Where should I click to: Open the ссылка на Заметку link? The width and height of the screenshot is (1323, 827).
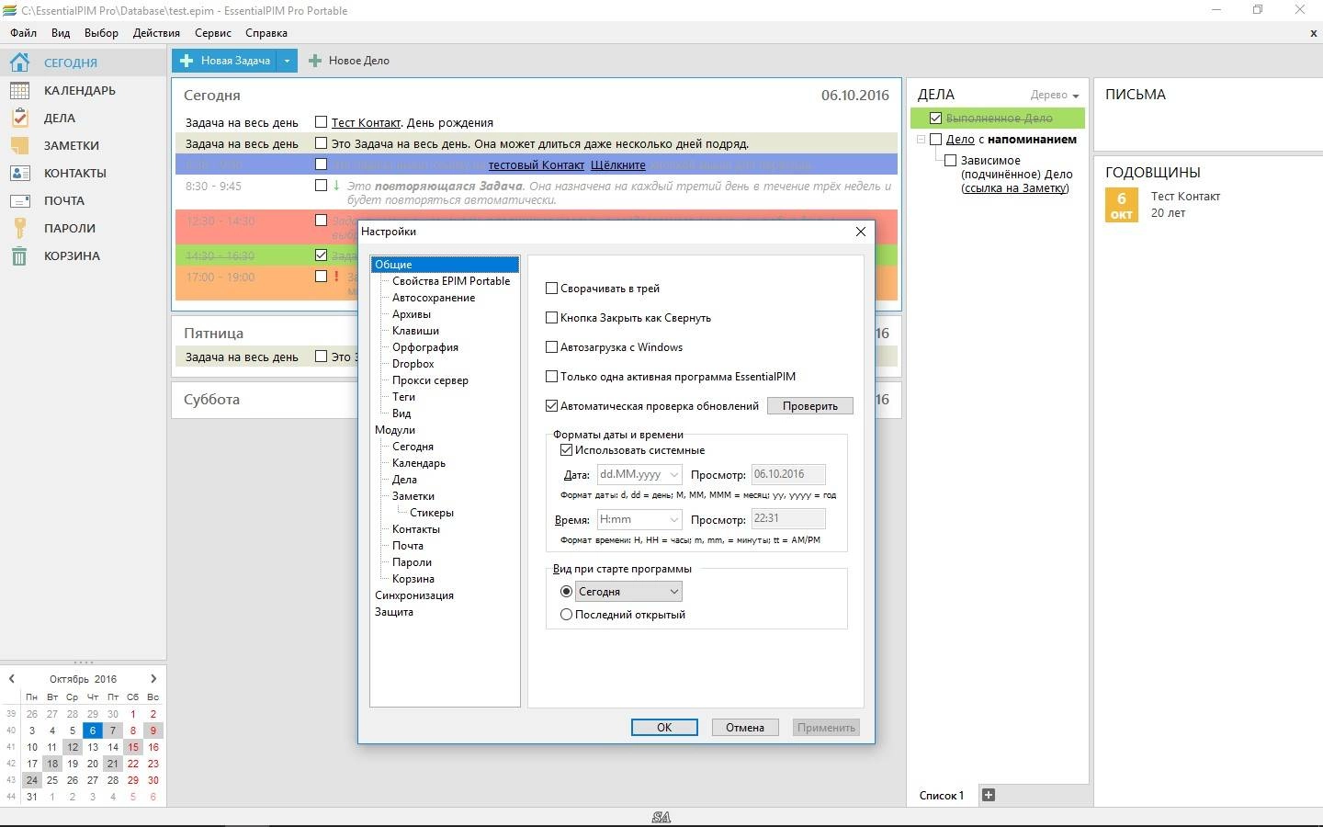1015,187
